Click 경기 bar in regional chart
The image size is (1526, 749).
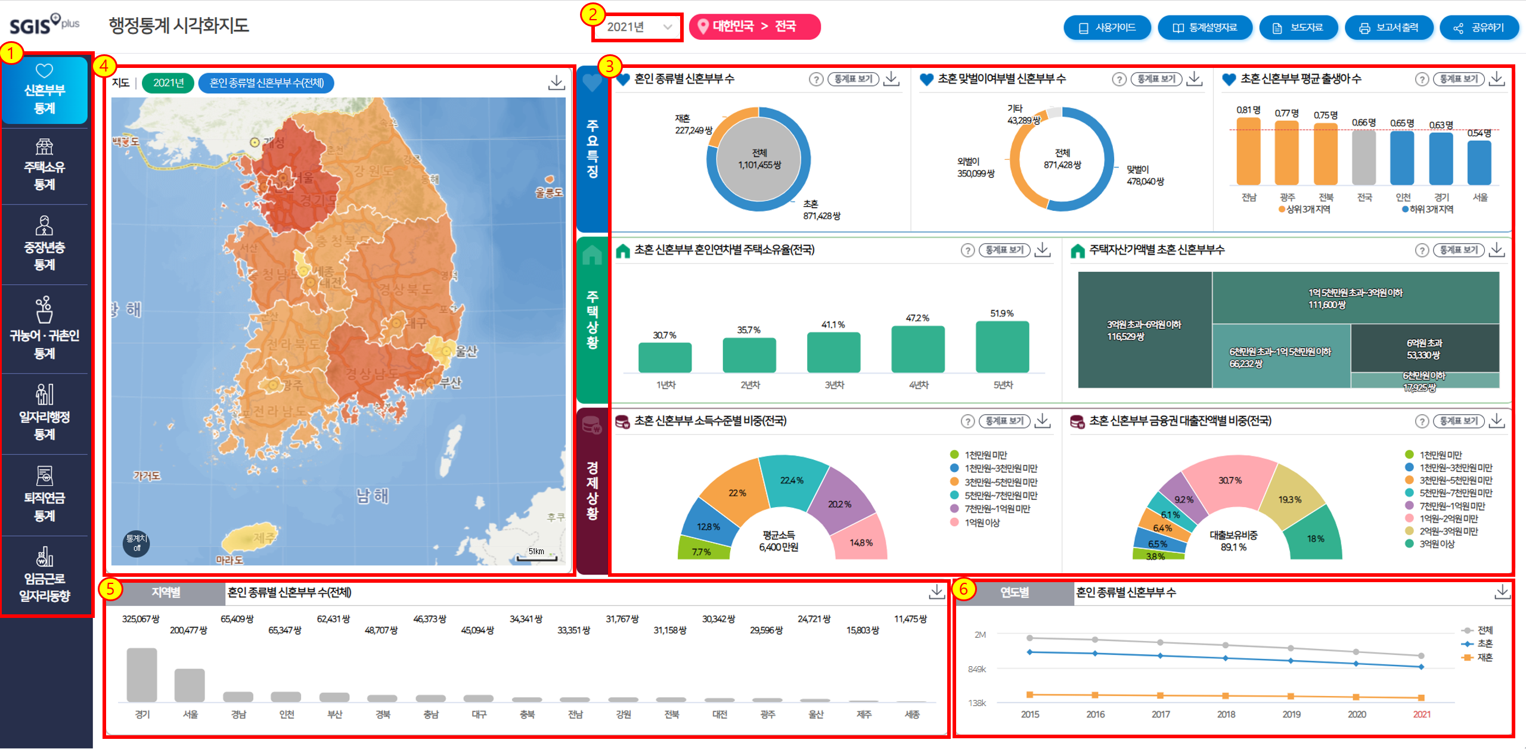pos(142,675)
